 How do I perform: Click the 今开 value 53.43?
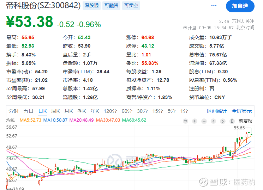pyautogui.click(x=84, y=37)
